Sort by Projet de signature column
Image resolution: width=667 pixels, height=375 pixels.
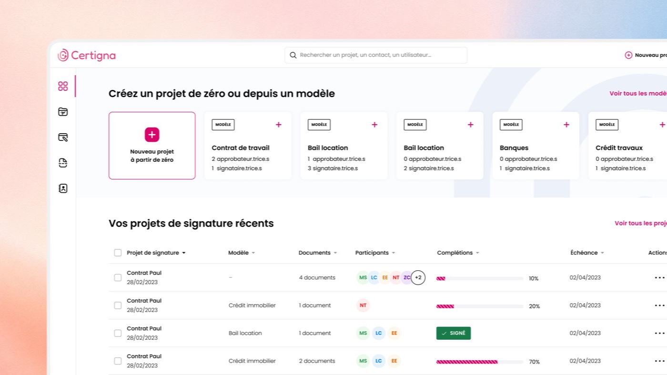coord(156,253)
